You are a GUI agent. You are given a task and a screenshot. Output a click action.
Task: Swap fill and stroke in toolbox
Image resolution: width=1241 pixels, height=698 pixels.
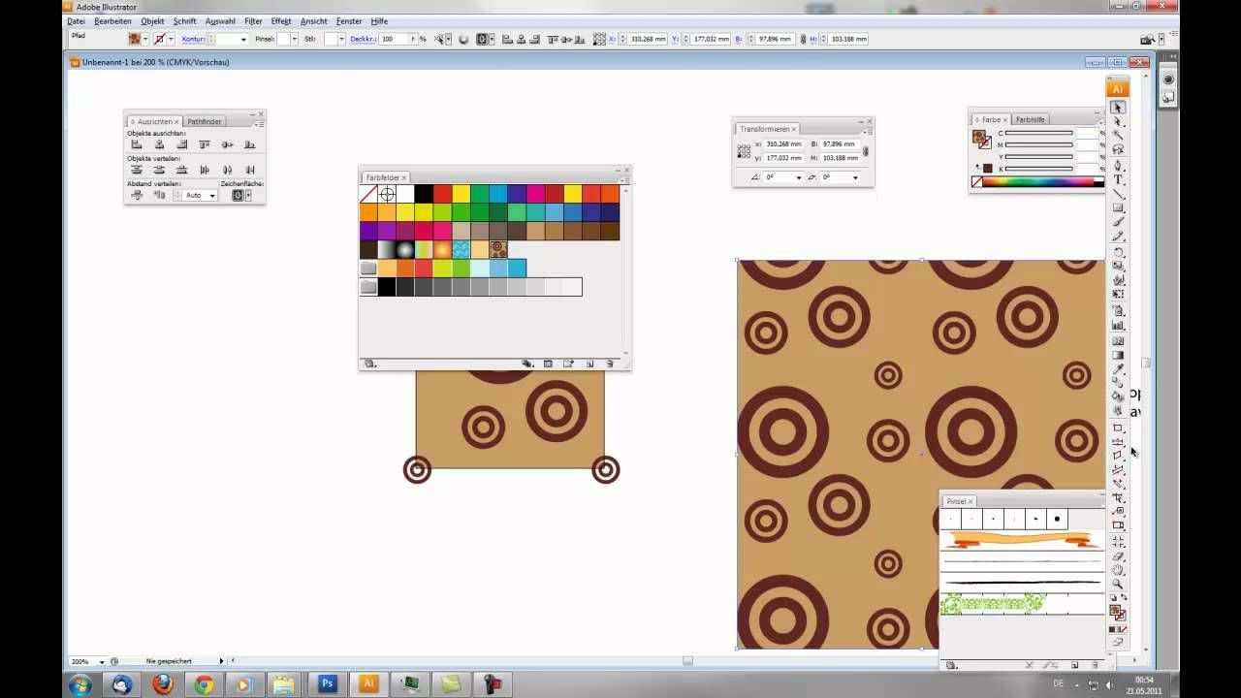click(1124, 598)
